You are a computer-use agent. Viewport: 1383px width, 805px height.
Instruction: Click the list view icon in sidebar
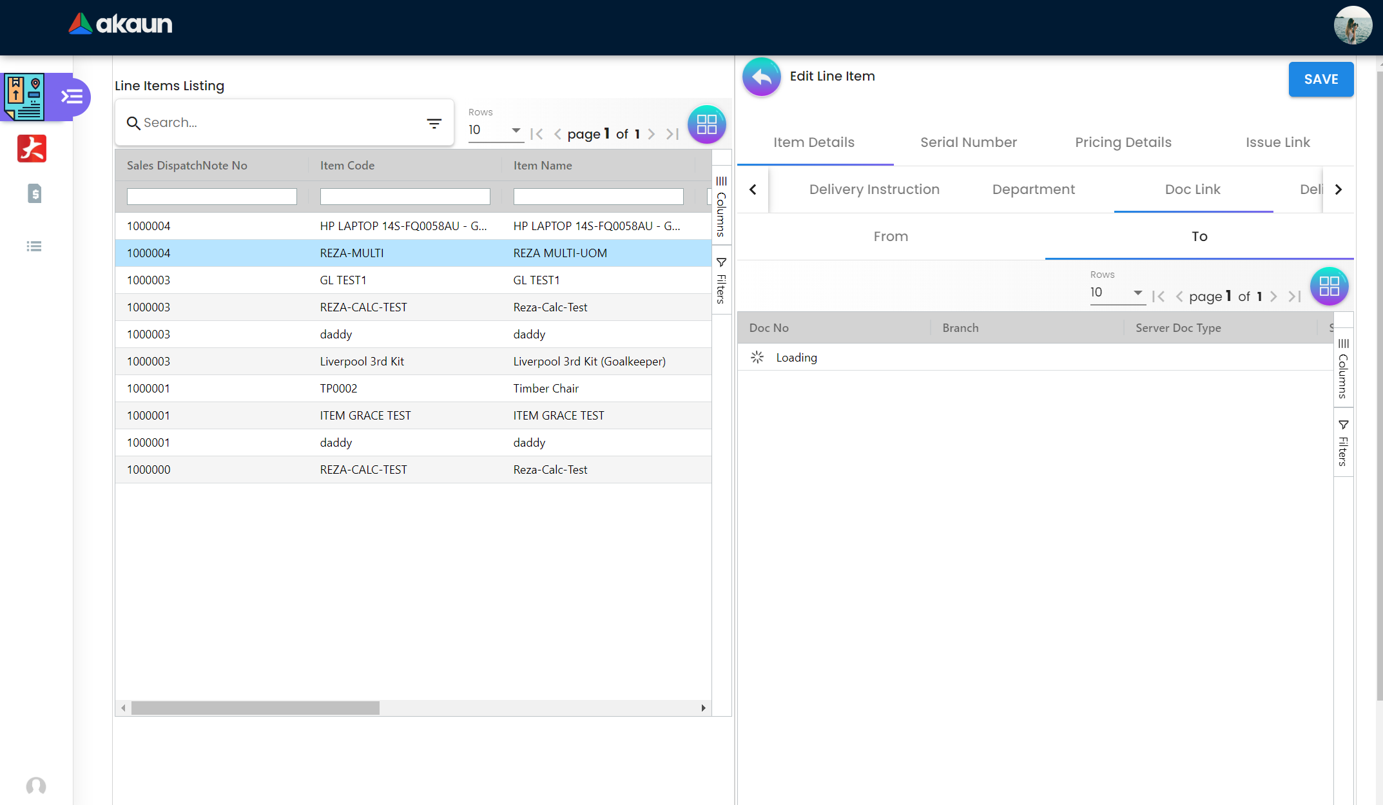[x=34, y=246]
